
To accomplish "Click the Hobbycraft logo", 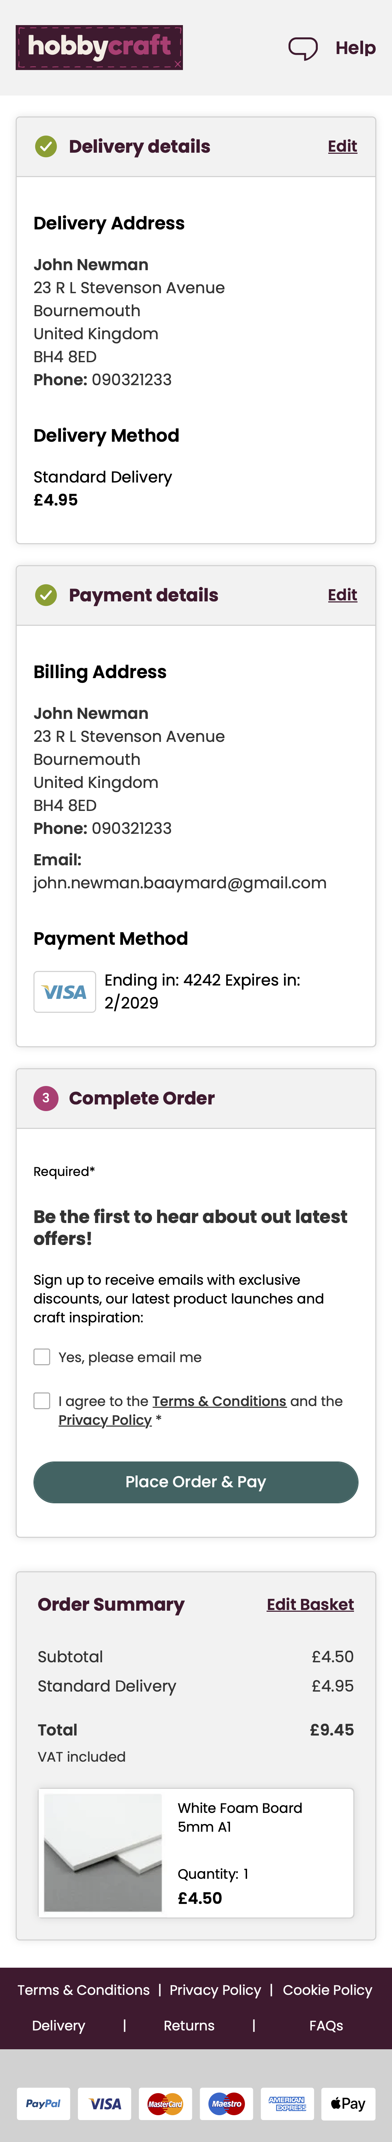I will coord(99,47).
